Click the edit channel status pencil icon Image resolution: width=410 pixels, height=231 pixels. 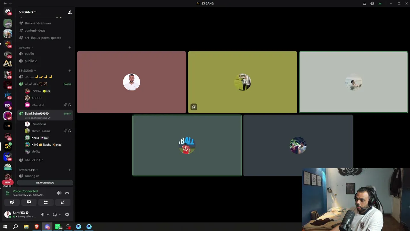point(49,118)
